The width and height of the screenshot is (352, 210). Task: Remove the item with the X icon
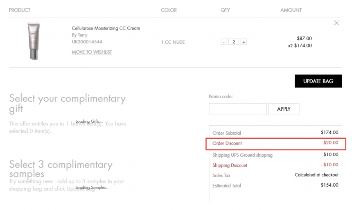point(336,23)
